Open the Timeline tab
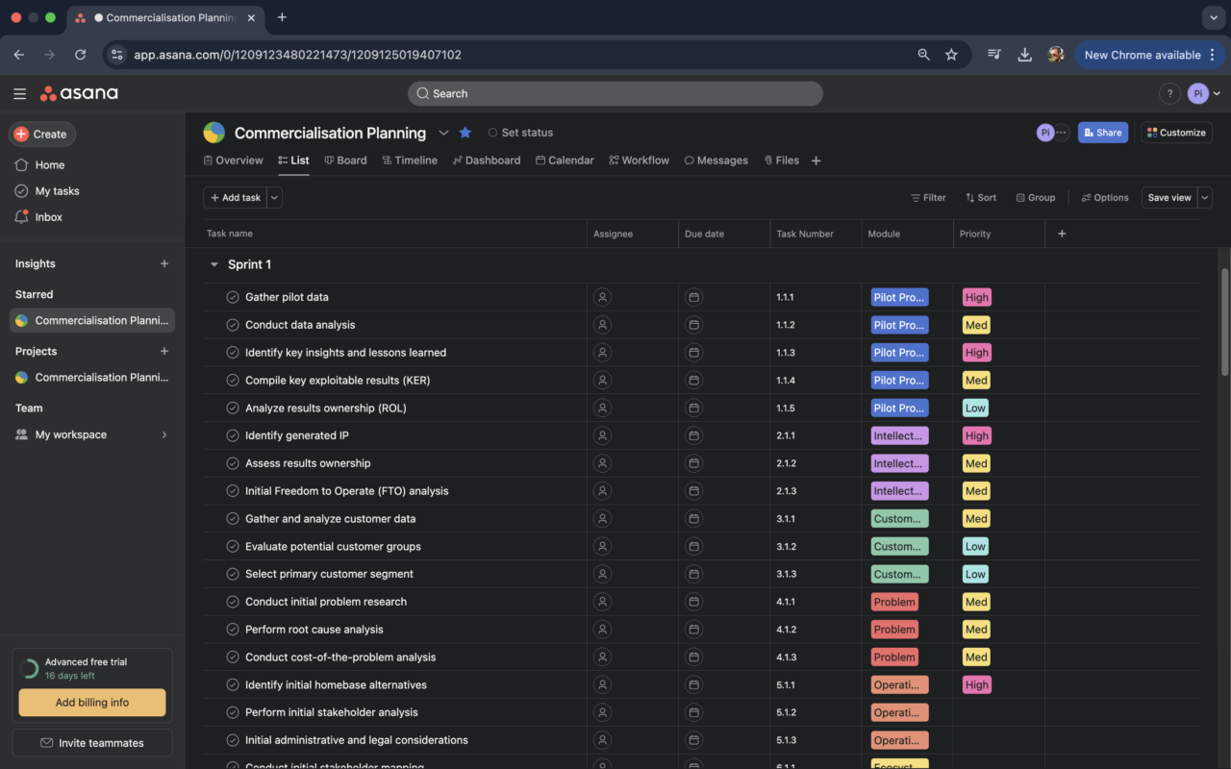The height and width of the screenshot is (769, 1231). pyautogui.click(x=410, y=161)
